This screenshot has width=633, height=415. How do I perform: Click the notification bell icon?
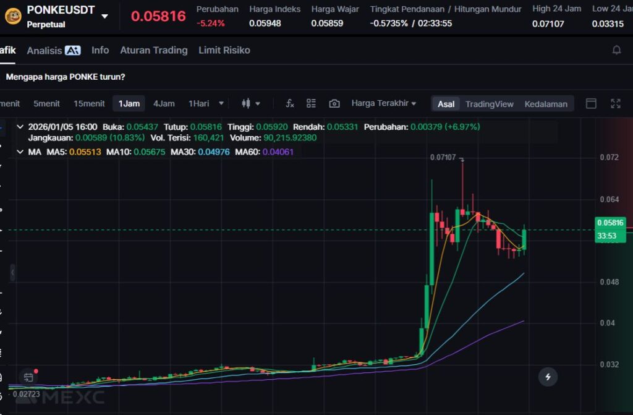(616, 50)
